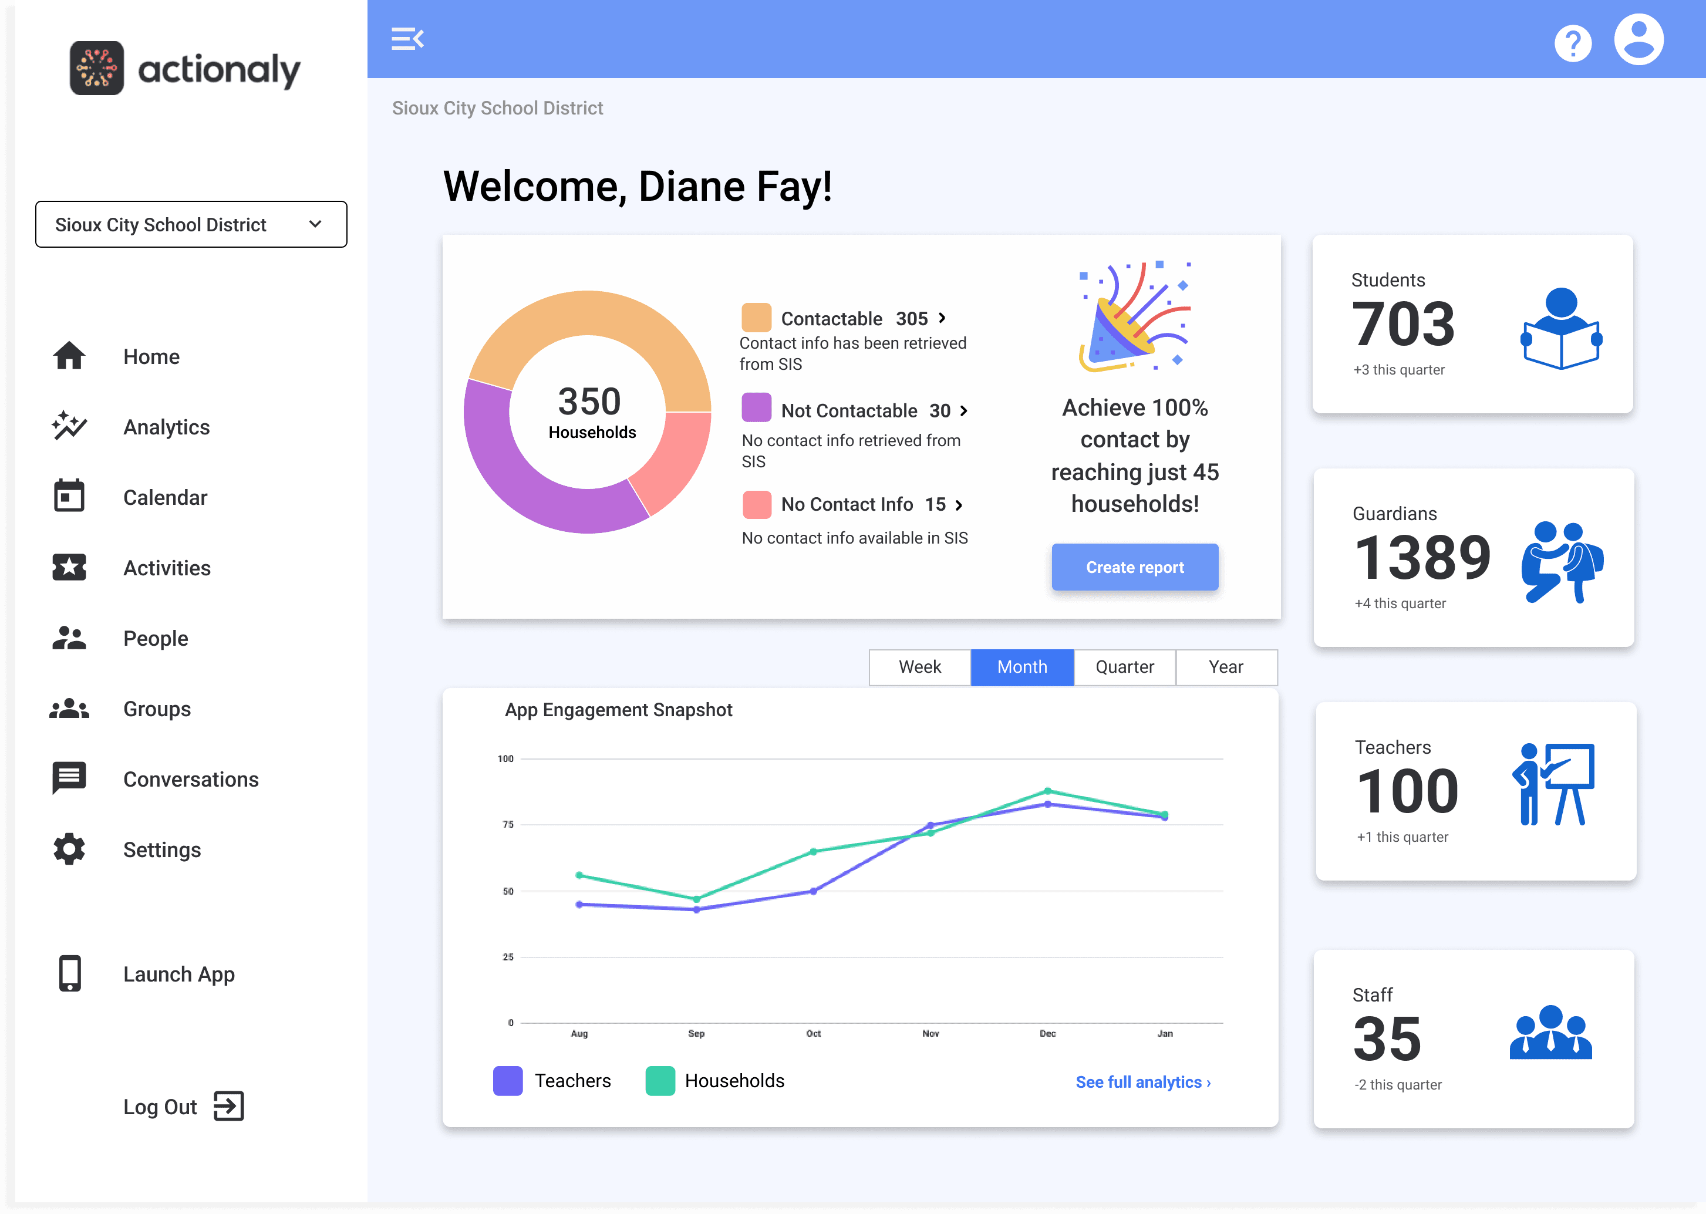
Task: Expand the Contactable 305 chevron
Action: [942, 318]
